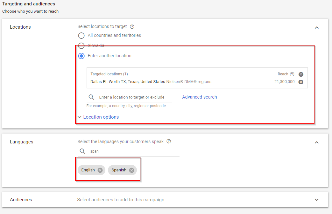Remove Dallas-Ft. Worth targeted location
The height and width of the screenshot is (214, 332).
tap(301, 82)
